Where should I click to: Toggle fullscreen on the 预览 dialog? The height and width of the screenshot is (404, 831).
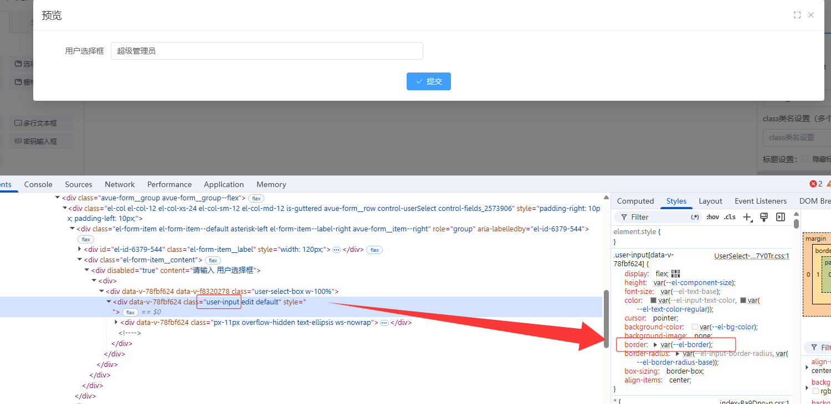tap(797, 15)
